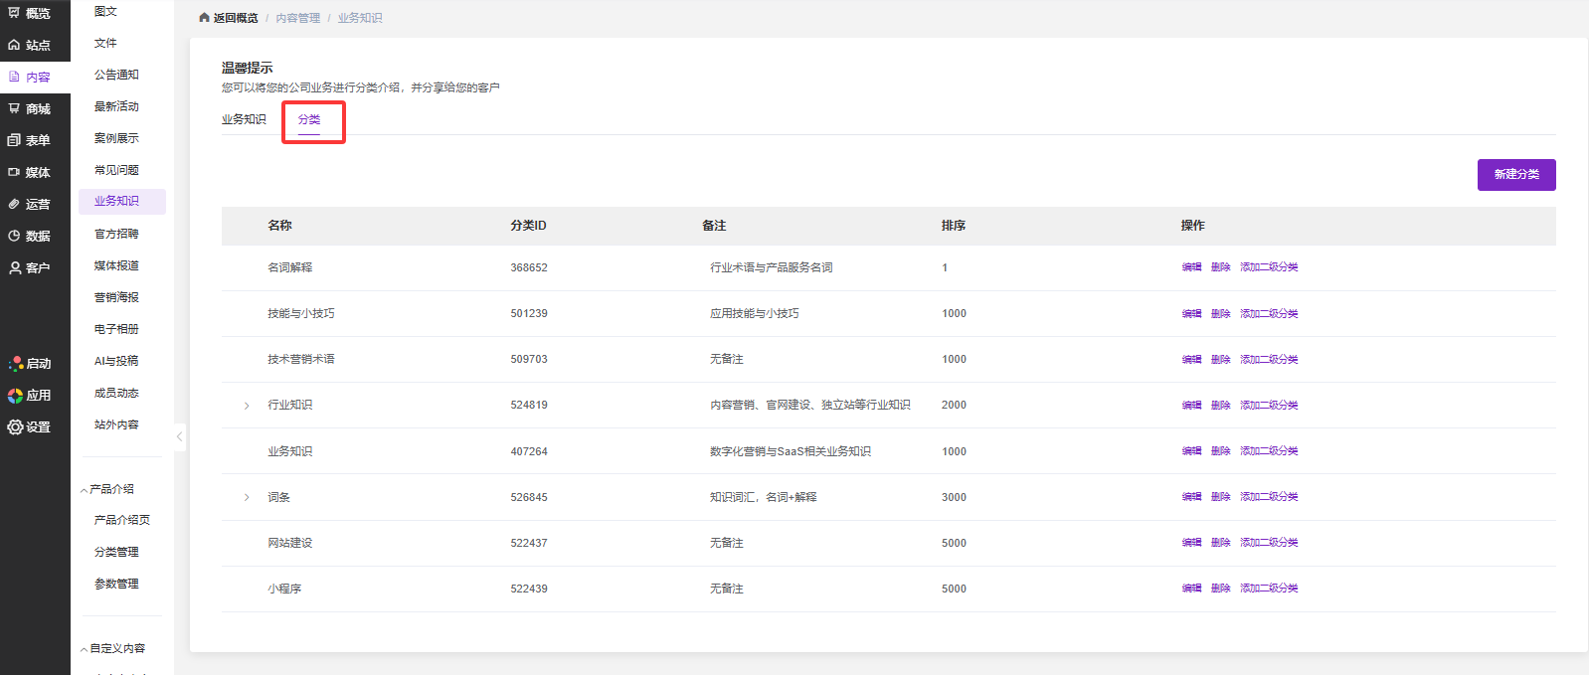This screenshot has height=675, width=1589.
Task: Open the 客户 customers icon
Action: [14, 267]
